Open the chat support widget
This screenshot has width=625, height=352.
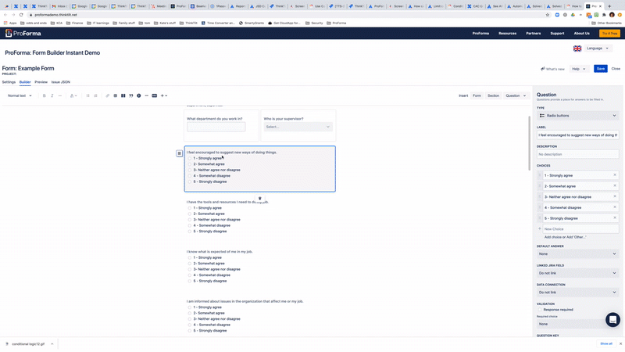click(x=612, y=320)
